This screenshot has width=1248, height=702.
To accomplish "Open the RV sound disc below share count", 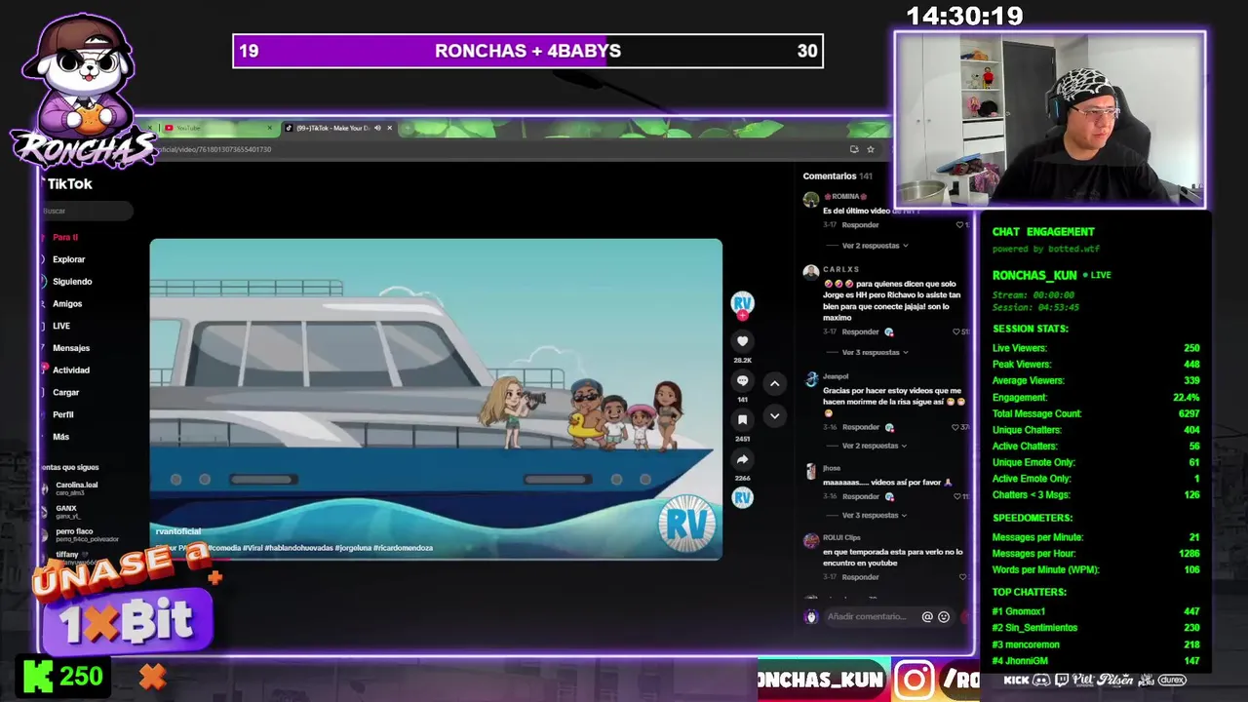I will pyautogui.click(x=742, y=498).
